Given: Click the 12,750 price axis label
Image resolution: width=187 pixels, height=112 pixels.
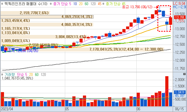Looking at the screenshot, I should (180, 36).
